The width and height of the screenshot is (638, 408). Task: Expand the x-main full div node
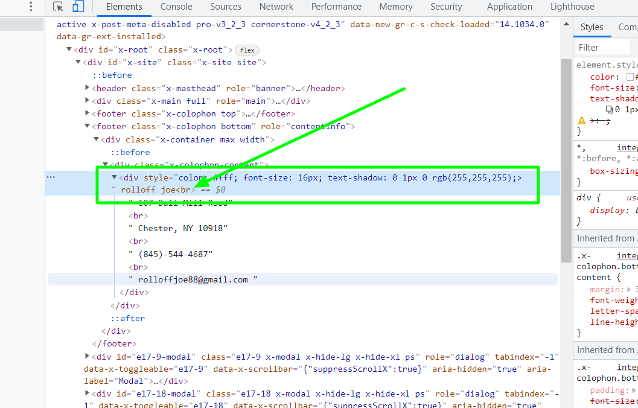pos(88,101)
